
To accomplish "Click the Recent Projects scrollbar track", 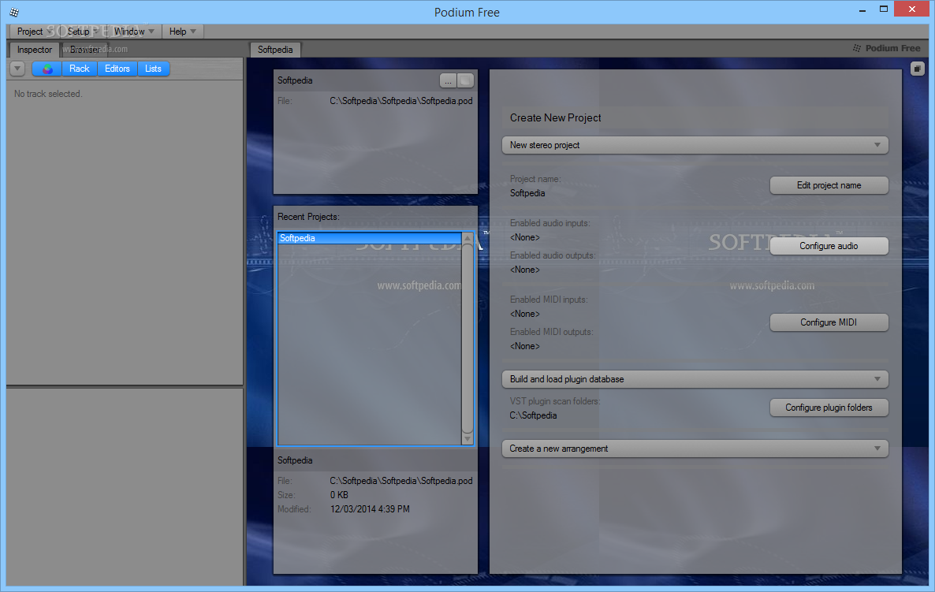I will pos(468,339).
